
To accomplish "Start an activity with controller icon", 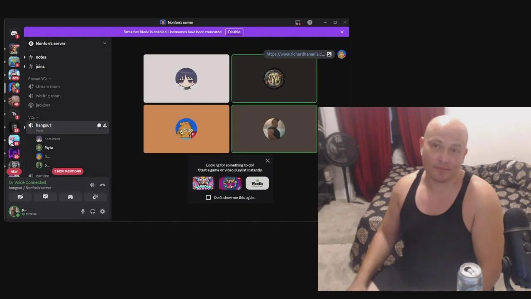I will click(70, 197).
